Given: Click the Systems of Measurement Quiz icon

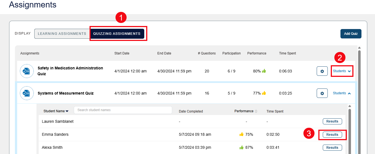Looking at the screenshot, I should coord(27,93).
